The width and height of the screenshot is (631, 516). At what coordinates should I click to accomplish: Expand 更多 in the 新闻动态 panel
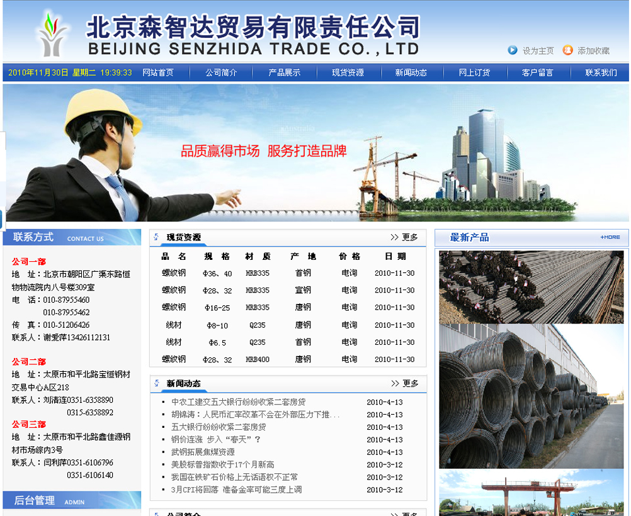tap(404, 383)
